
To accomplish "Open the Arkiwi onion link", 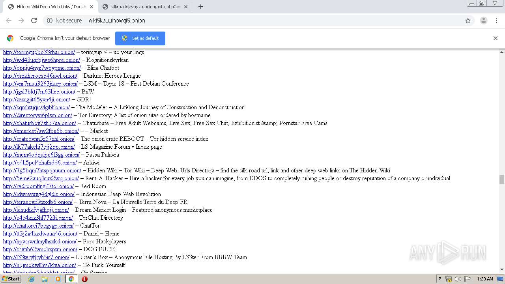I will click(x=40, y=163).
